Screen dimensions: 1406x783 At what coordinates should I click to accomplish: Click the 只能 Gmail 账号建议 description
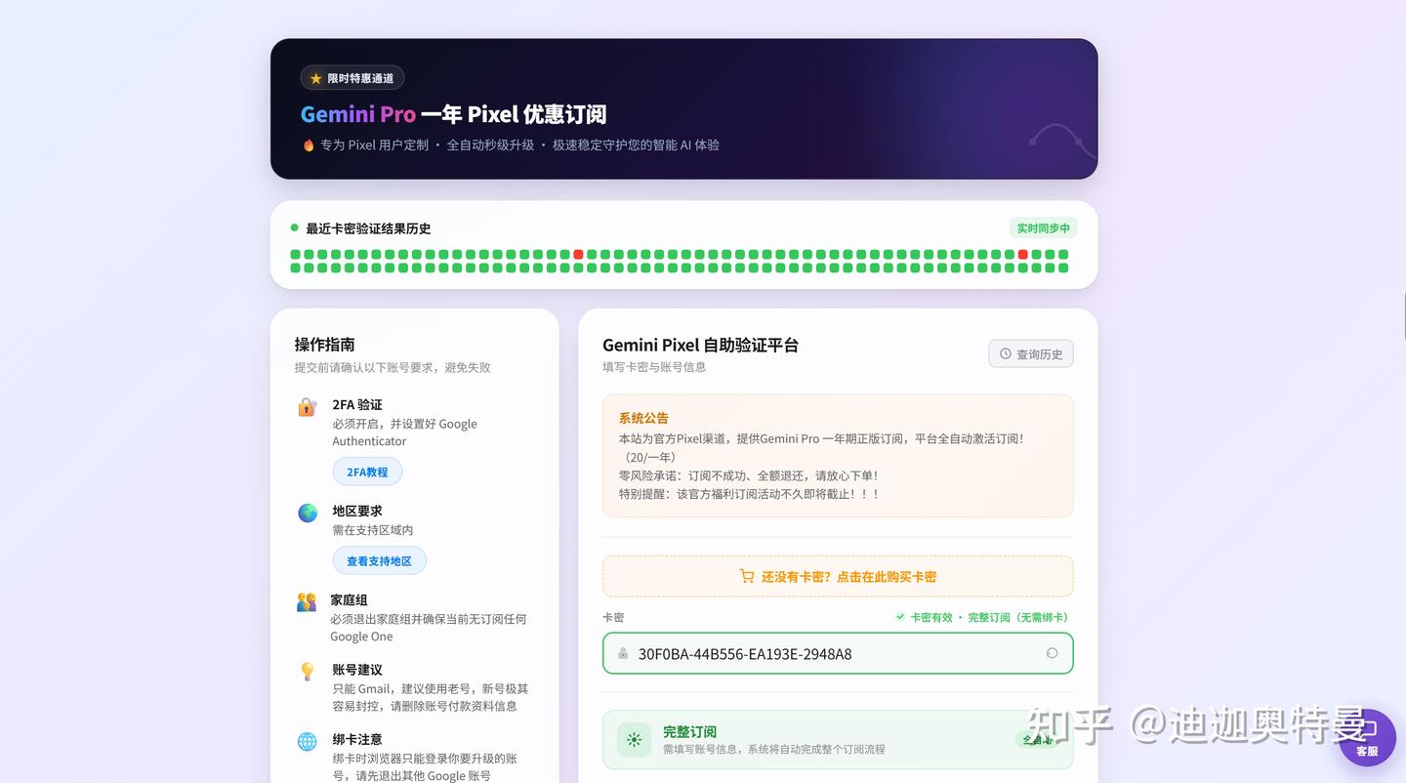coord(431,697)
